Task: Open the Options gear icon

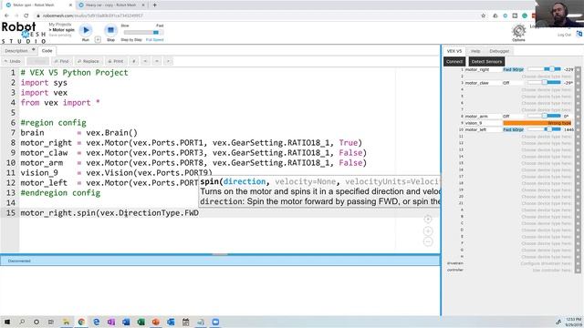Action: (x=518, y=31)
